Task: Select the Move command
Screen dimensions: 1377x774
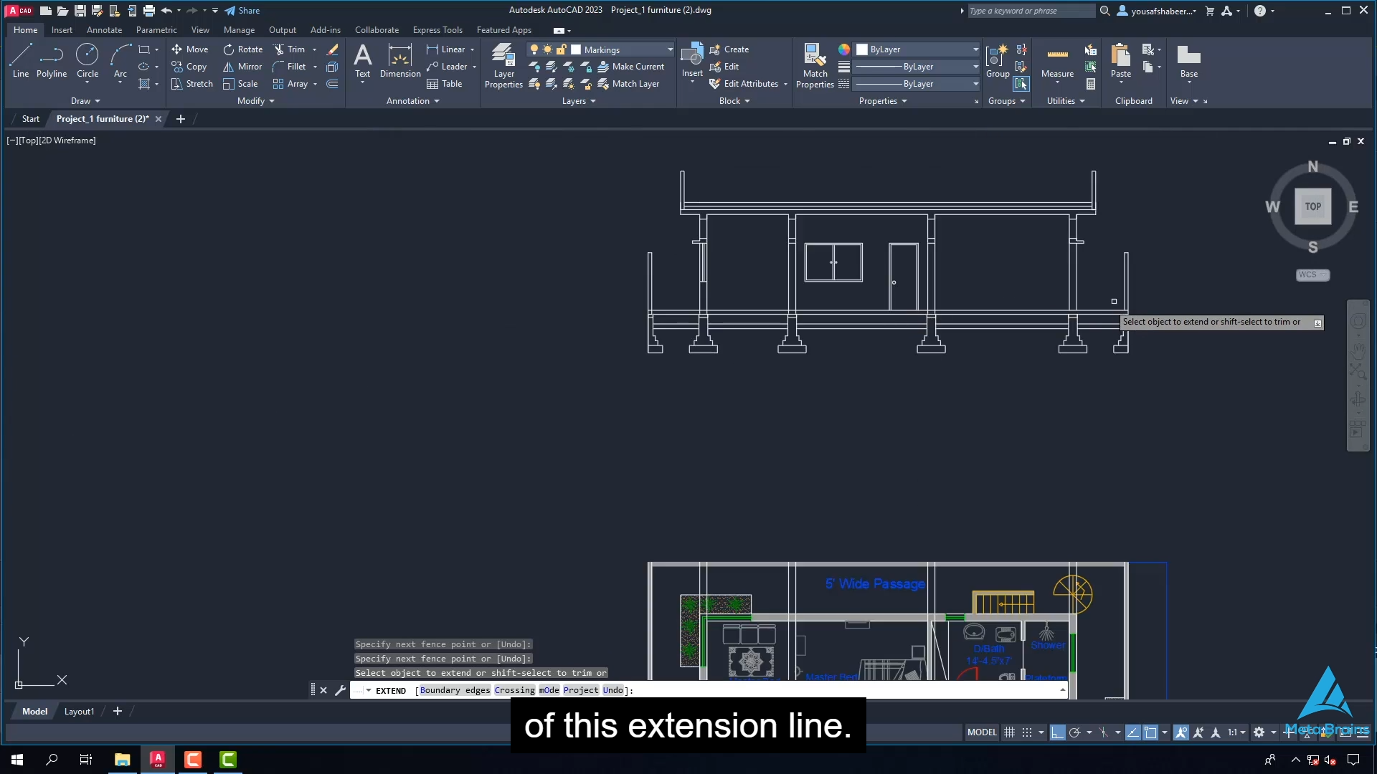Action: [190, 49]
